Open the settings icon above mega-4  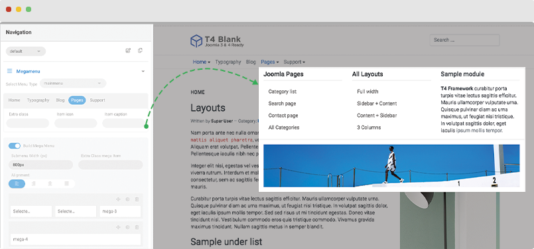(128, 227)
